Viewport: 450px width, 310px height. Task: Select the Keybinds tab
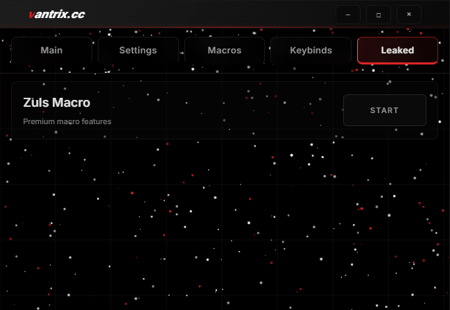point(311,50)
